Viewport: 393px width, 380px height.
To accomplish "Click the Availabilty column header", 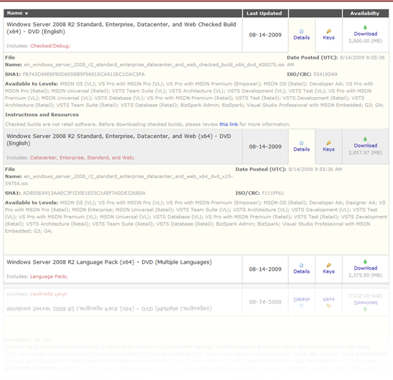I will tap(365, 14).
